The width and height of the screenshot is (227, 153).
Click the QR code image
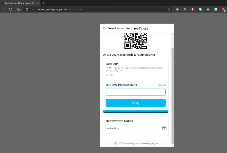pos(136,41)
